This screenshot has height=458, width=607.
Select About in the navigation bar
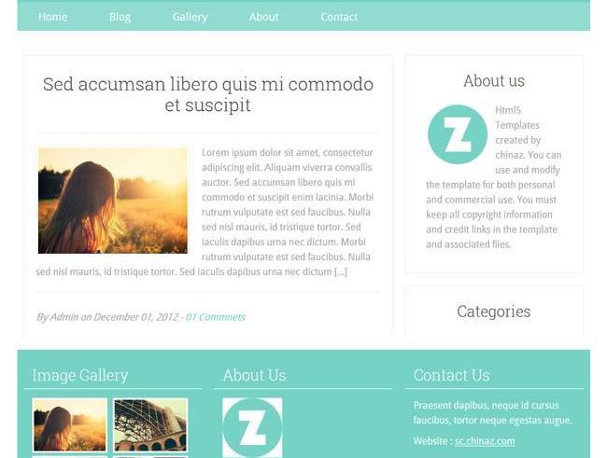[x=263, y=17]
